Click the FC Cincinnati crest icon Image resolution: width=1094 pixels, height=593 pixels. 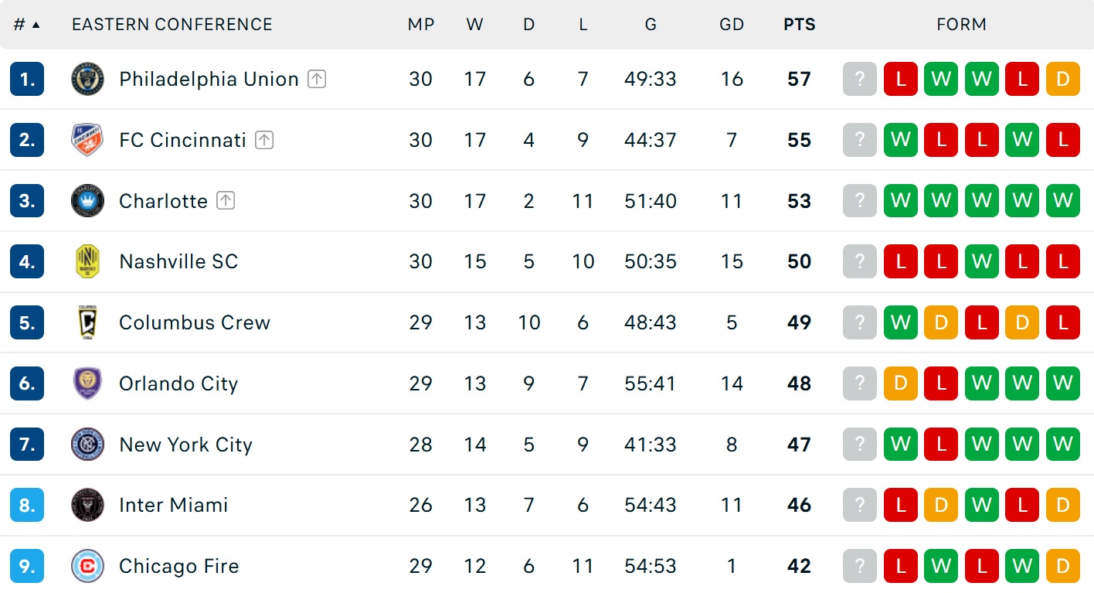[87, 140]
